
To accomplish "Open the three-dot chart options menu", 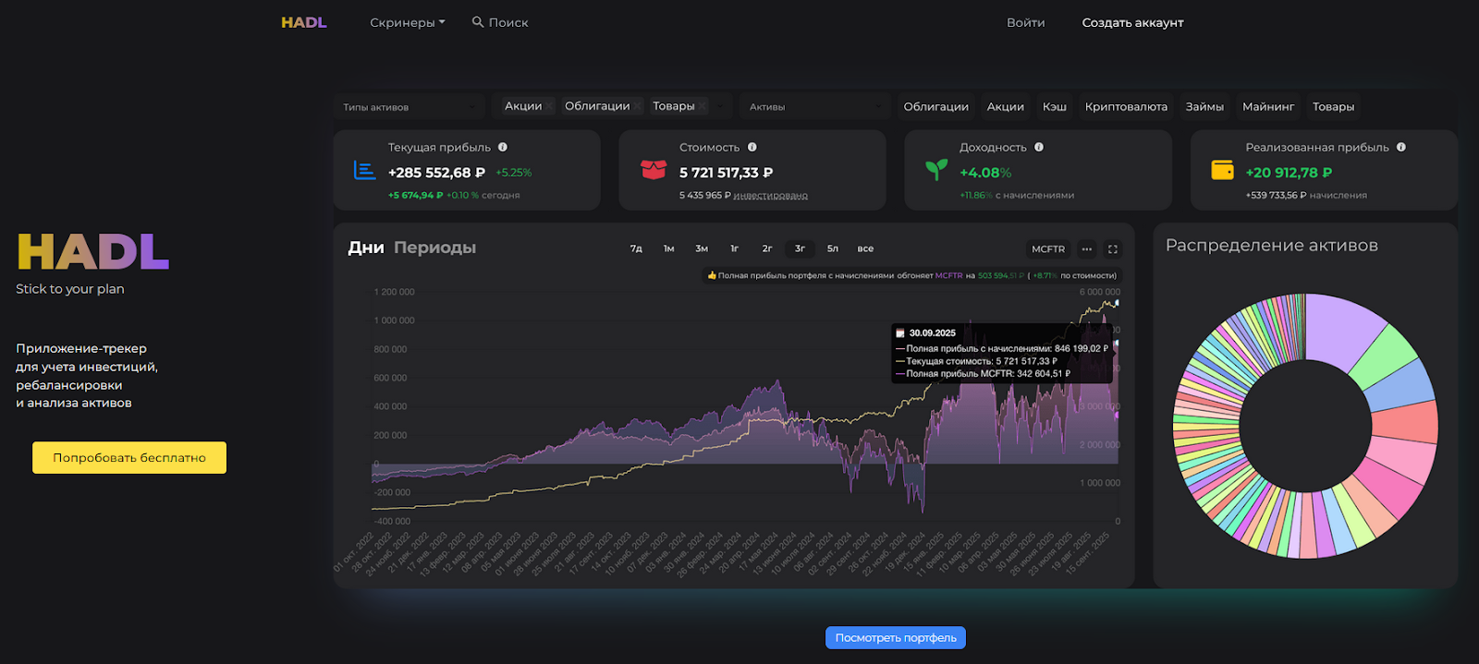I will 1087,249.
